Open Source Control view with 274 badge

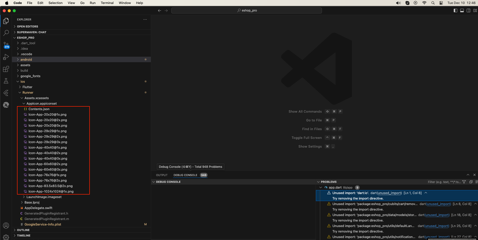[x=6, y=45]
